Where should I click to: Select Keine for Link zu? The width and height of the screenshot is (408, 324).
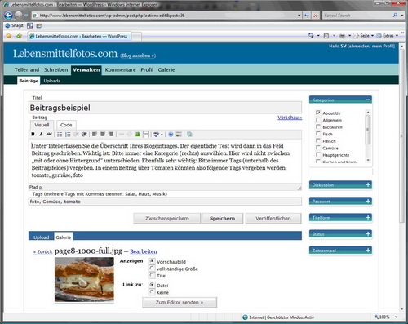tap(152, 292)
